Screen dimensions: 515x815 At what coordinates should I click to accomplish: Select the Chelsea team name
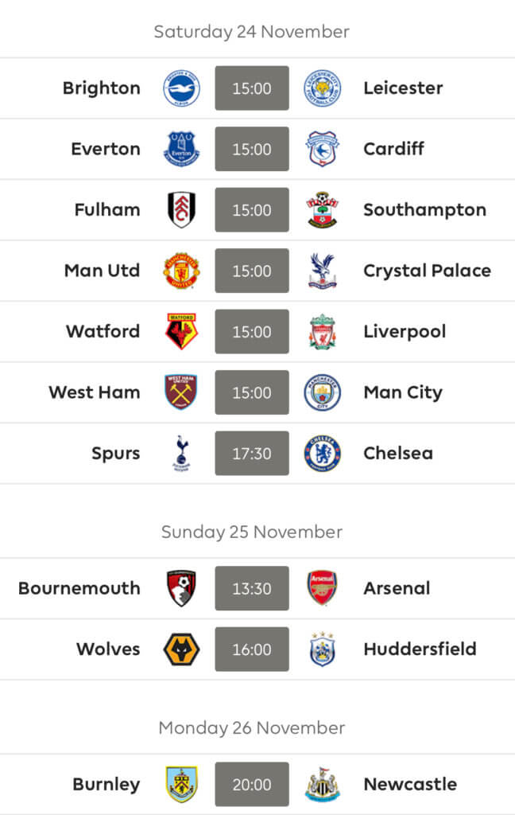(x=398, y=453)
